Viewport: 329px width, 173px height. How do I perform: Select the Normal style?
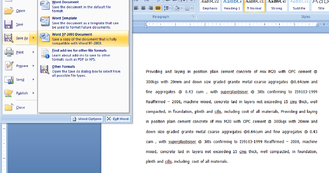(254, 6)
